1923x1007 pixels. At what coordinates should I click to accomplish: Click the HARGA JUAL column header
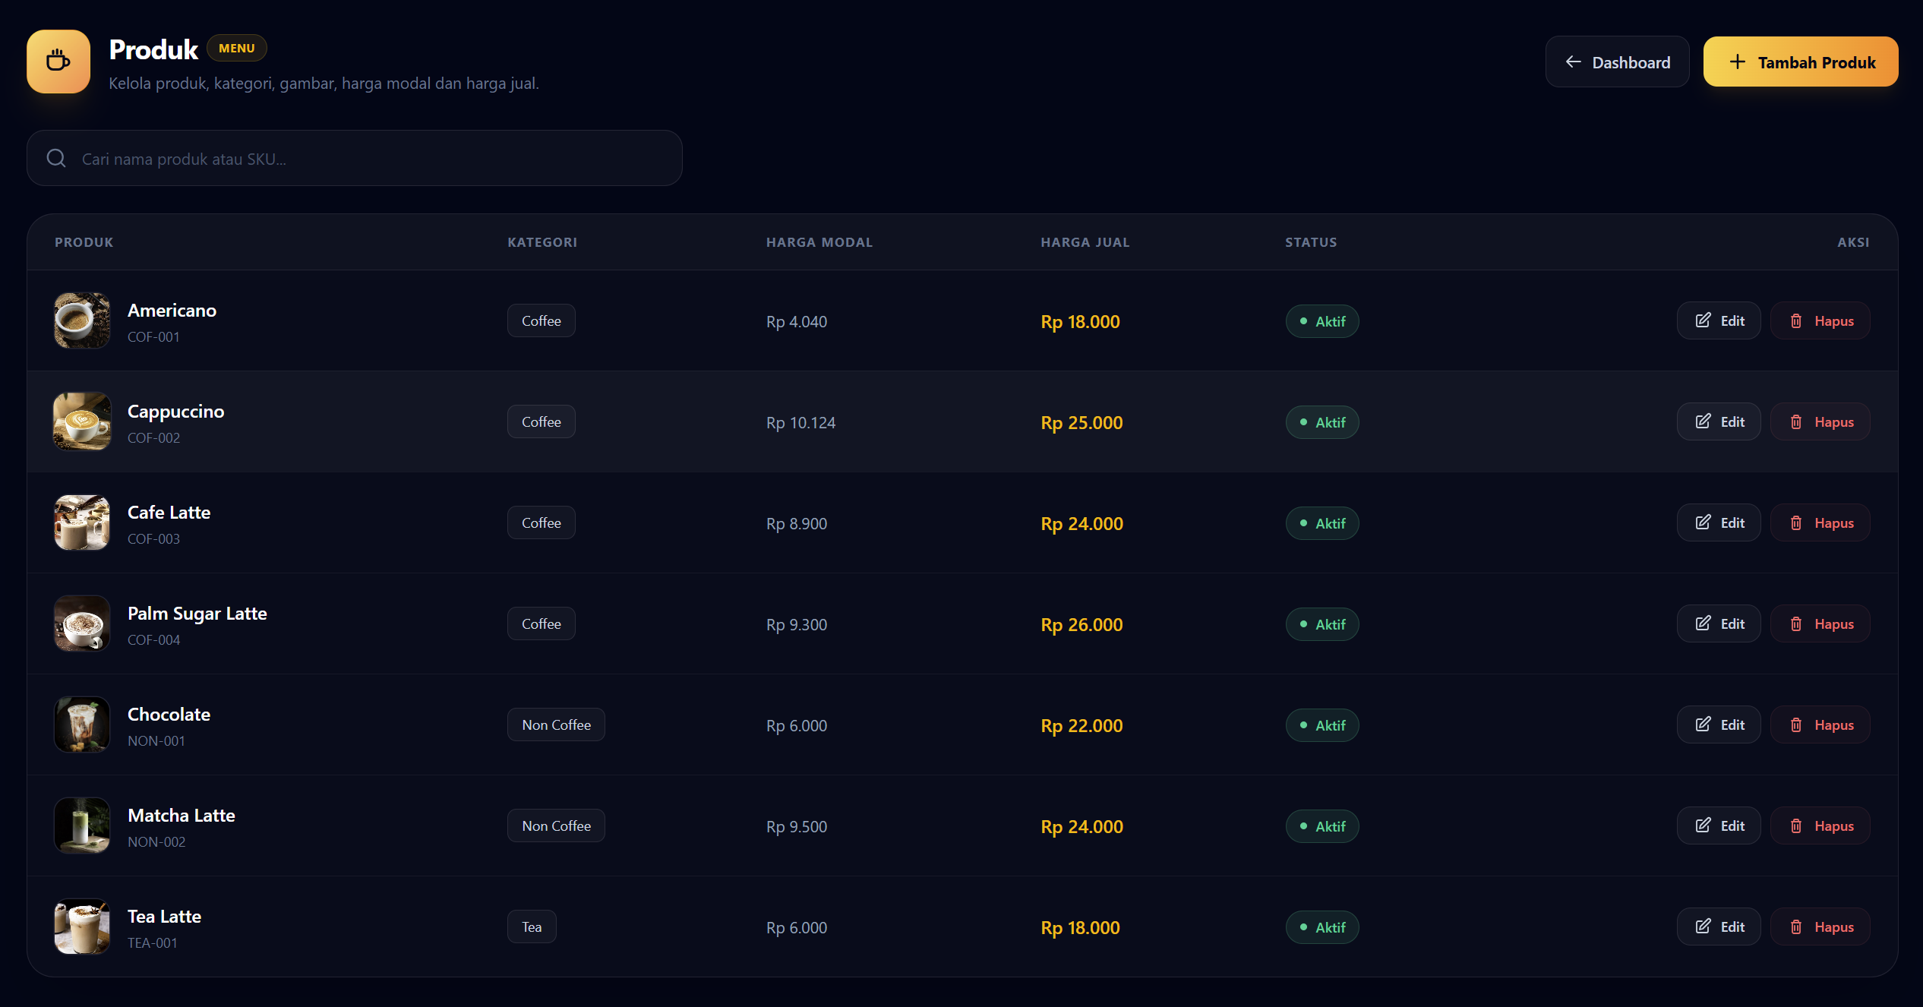1085,242
